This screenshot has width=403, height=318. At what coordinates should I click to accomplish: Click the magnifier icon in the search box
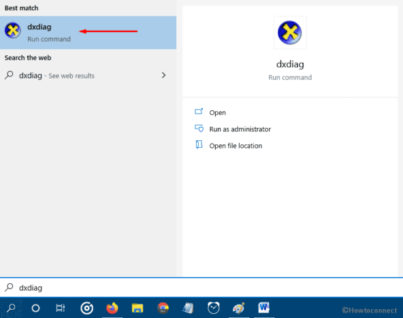[x=9, y=287]
